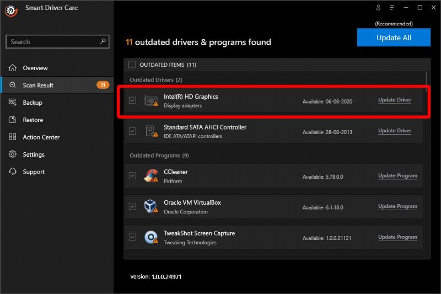Click Update Program for Oracle VM VirtualBox

pos(397,206)
